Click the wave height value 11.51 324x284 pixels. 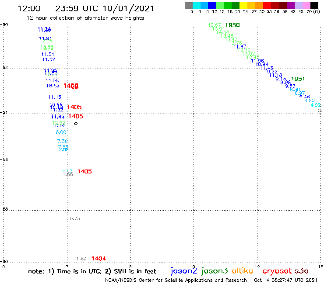(48, 55)
